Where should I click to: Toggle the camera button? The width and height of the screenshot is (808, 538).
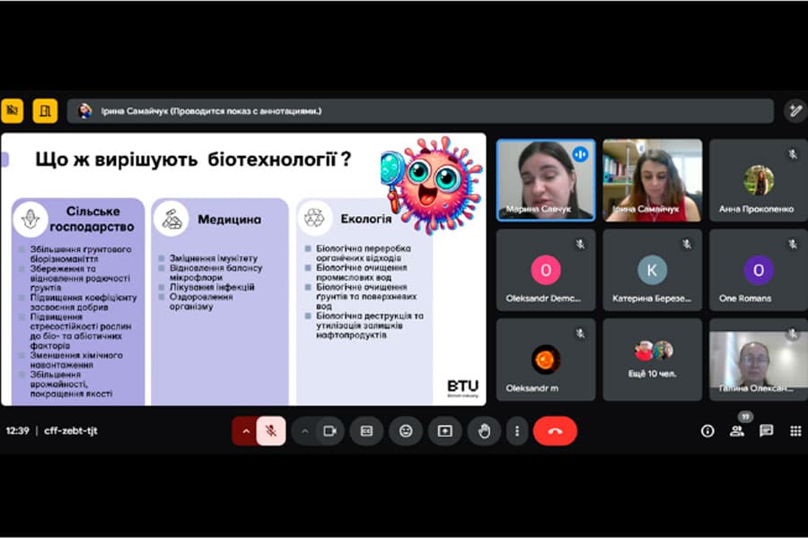[x=329, y=431]
